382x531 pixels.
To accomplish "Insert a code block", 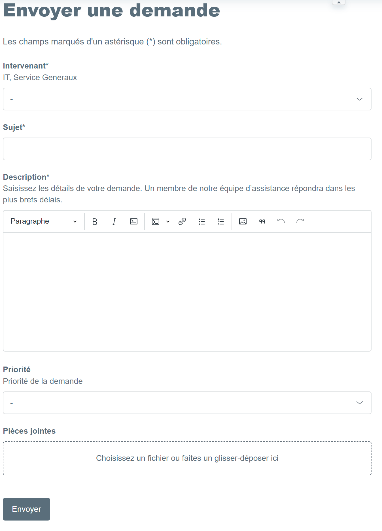I will tap(156, 222).
